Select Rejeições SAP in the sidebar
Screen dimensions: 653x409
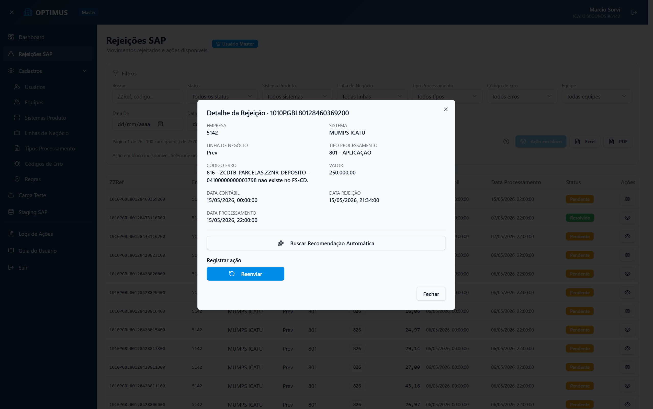pos(48,54)
